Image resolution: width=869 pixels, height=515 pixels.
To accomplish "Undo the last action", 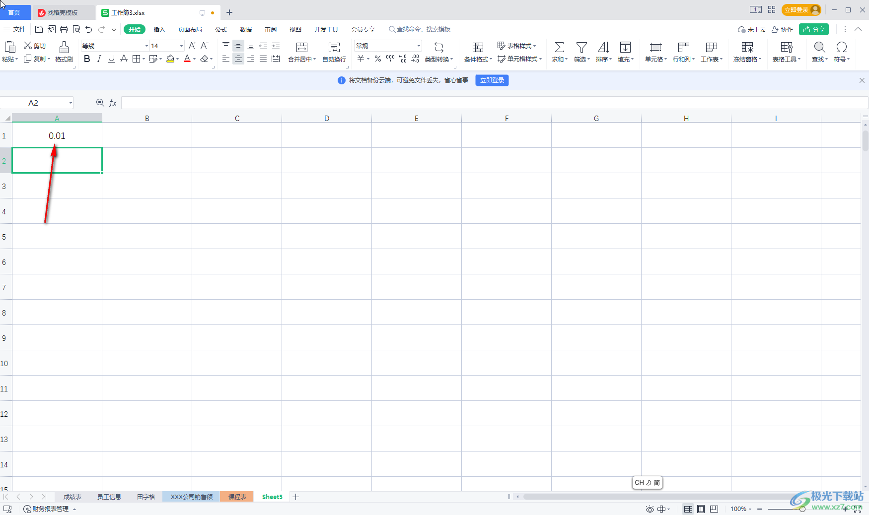I will tap(89, 29).
